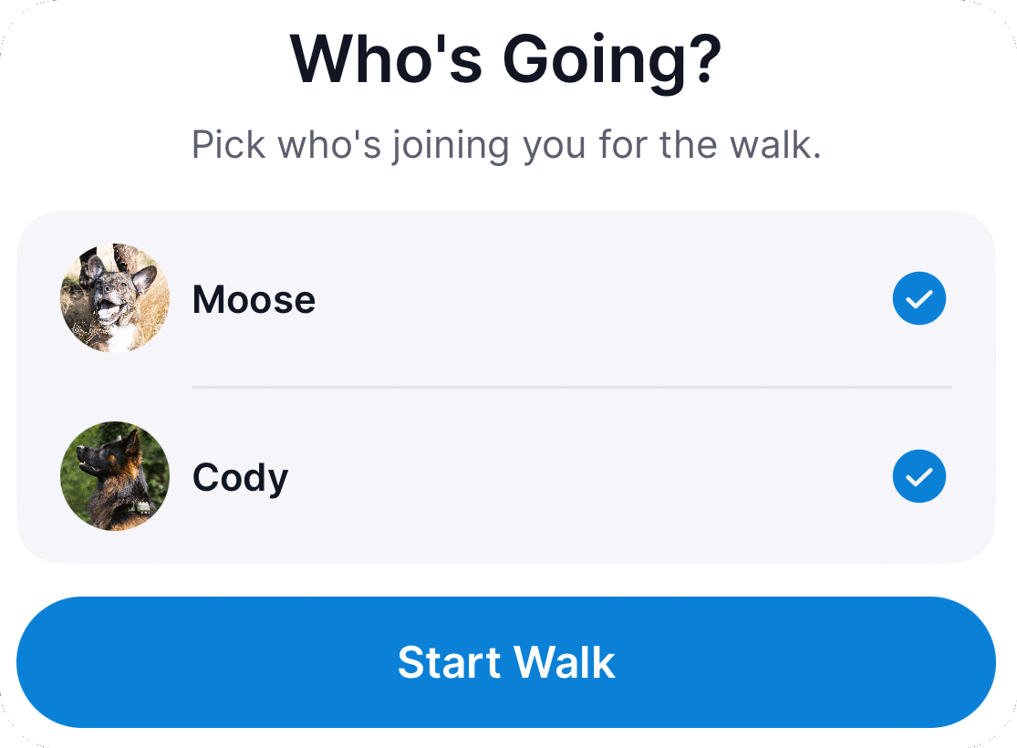1017x748 pixels.
Task: Select the Moose name label
Action: pyautogui.click(x=254, y=300)
